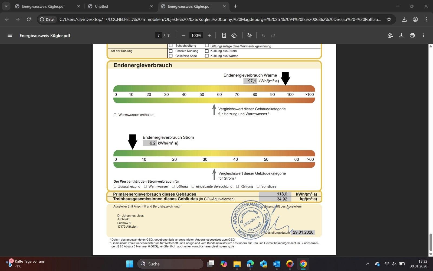Click the zoom in plus icon
This screenshot has width=433, height=271.
pyautogui.click(x=209, y=36)
